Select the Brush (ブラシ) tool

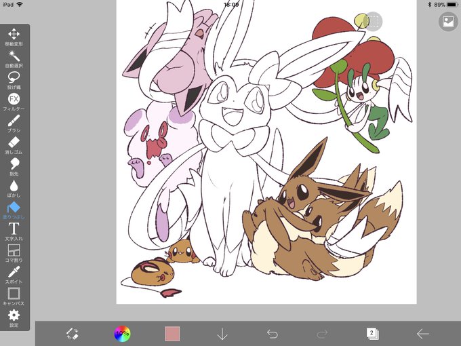pos(14,124)
